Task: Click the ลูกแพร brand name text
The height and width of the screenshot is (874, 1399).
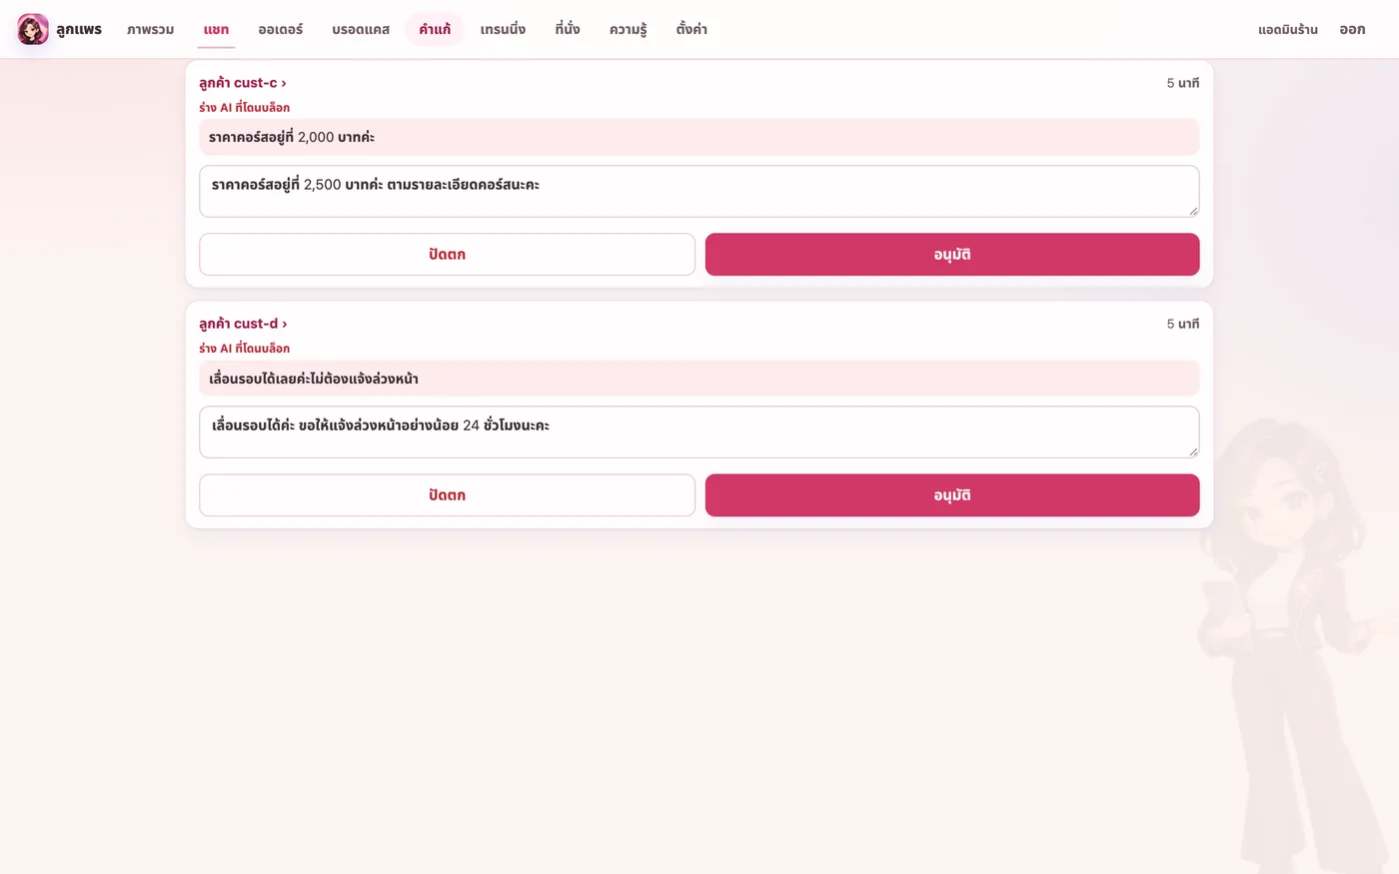Action: point(79,29)
